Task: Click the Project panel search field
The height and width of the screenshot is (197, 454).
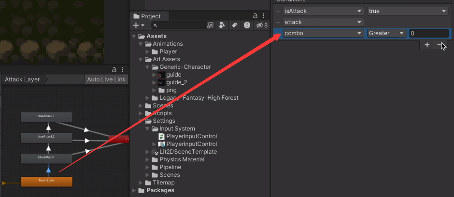Action: pyautogui.click(x=179, y=26)
